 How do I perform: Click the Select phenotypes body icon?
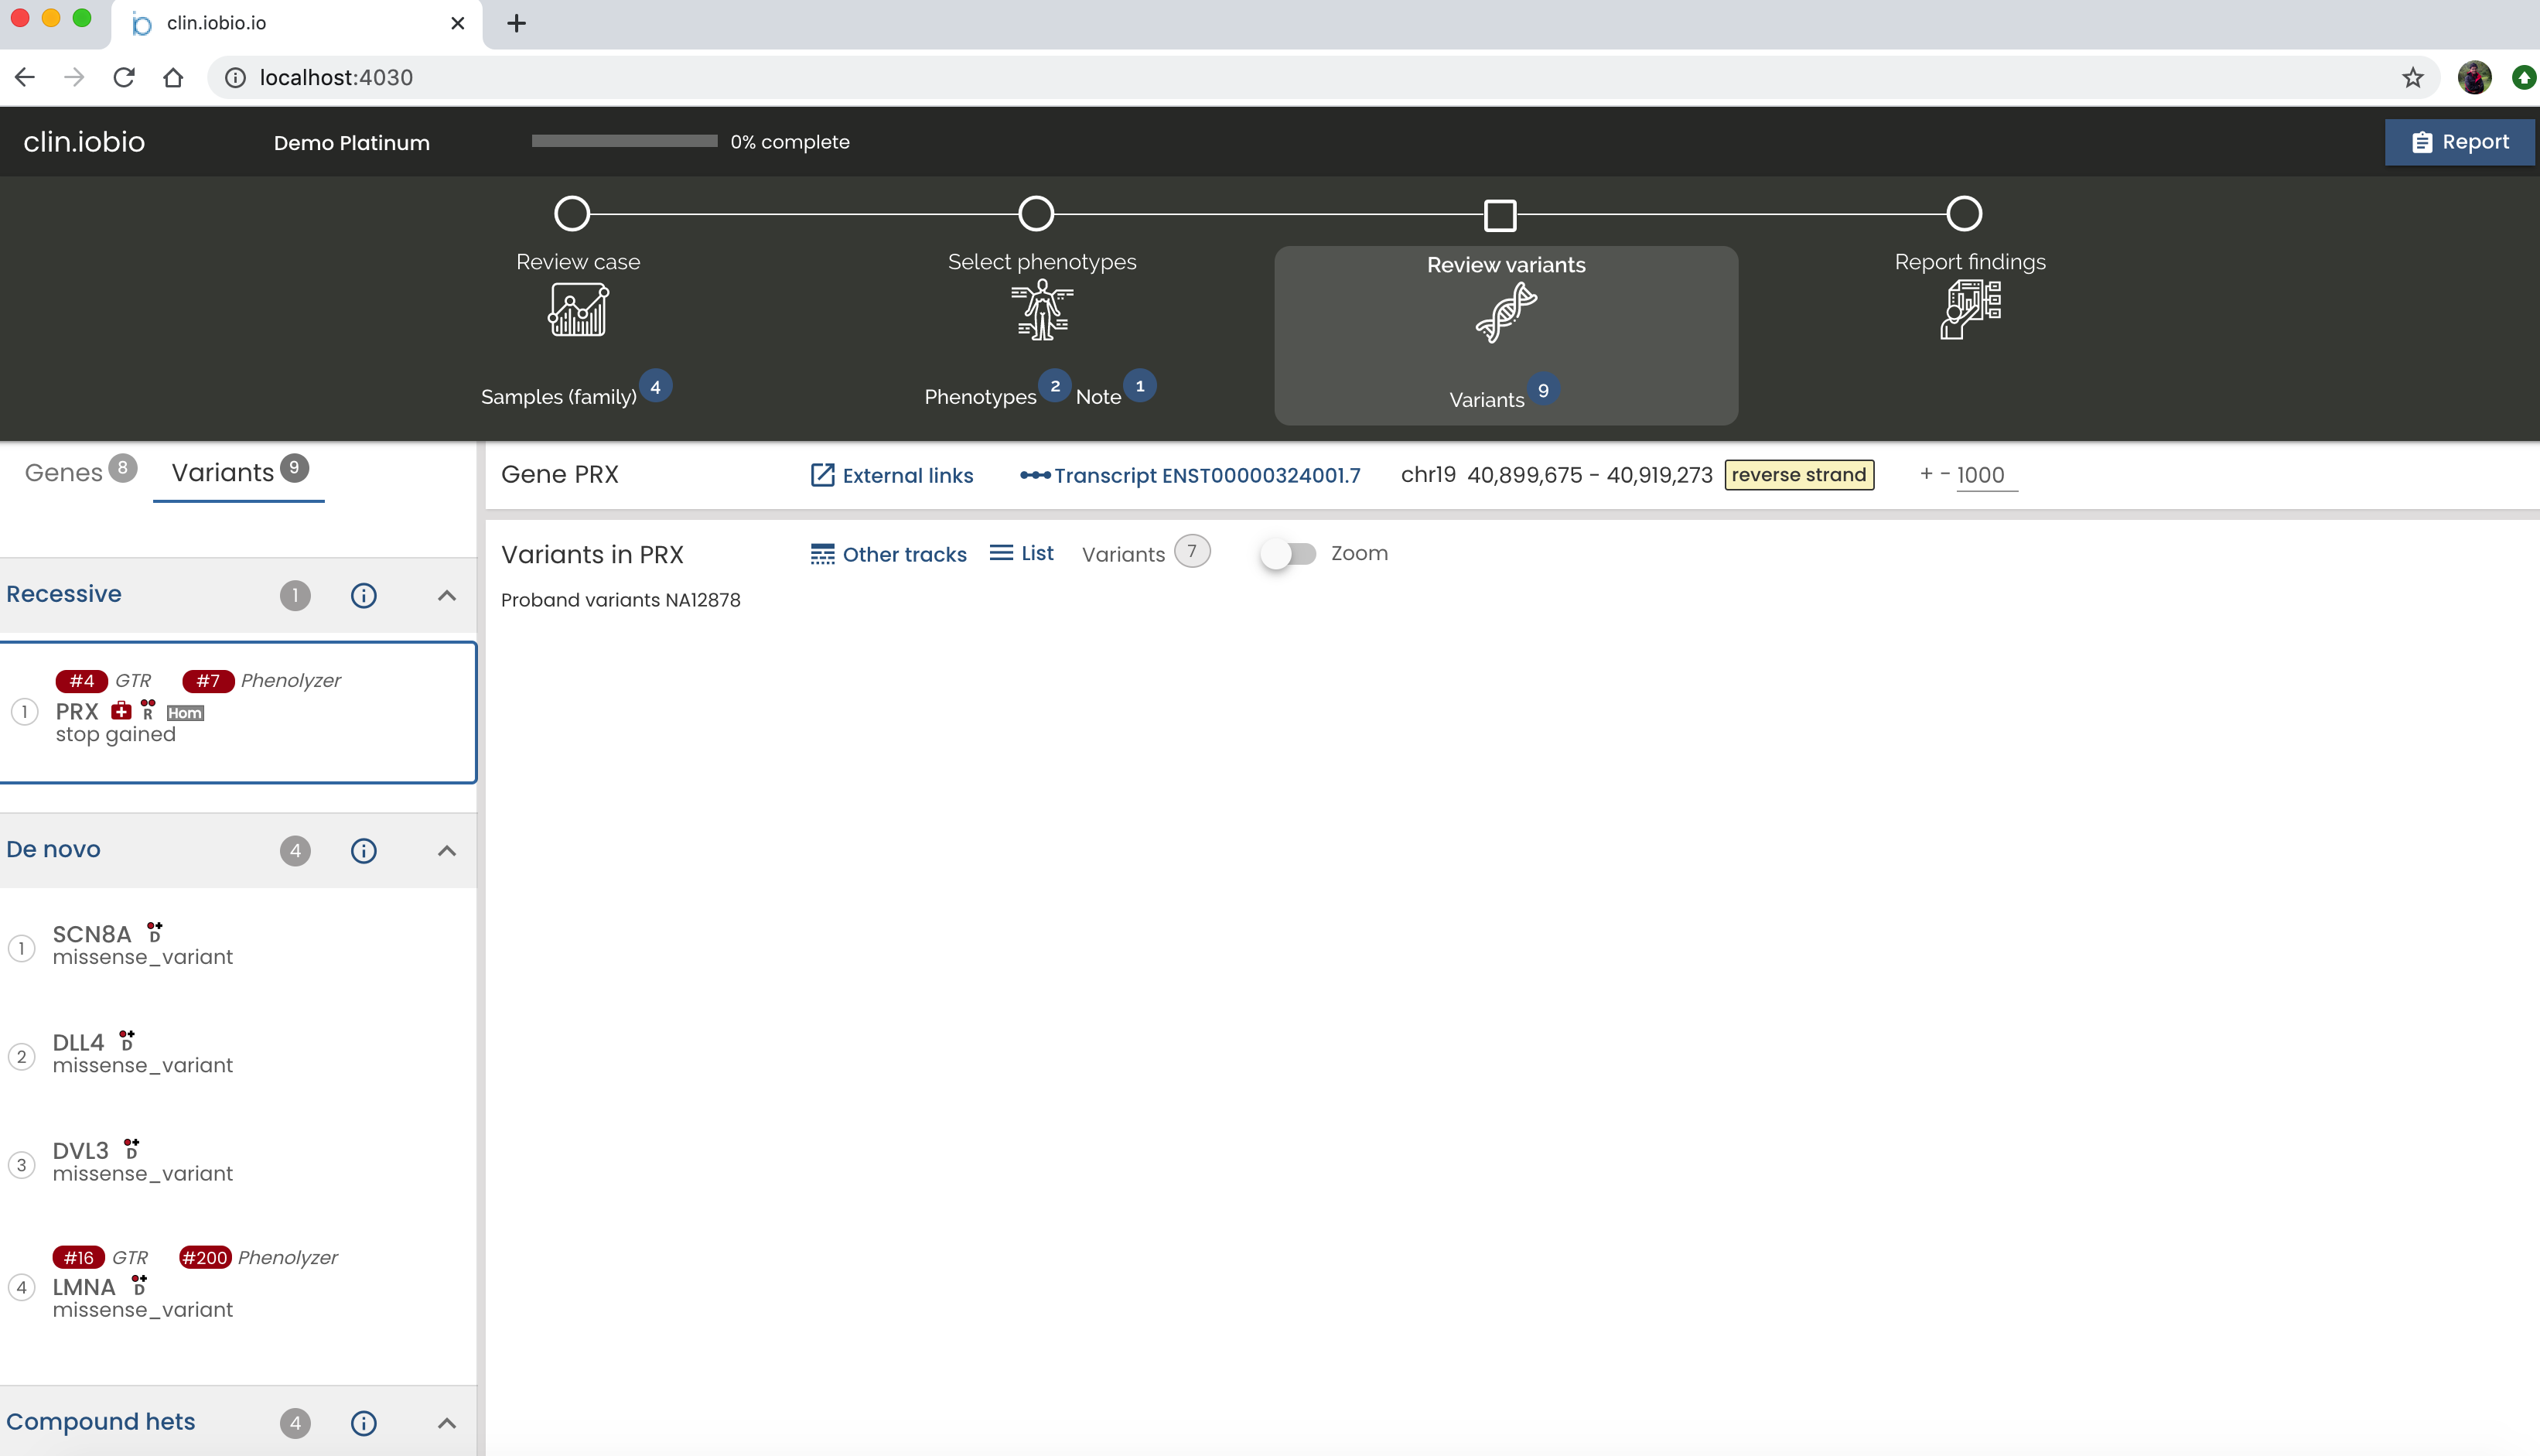pos(1042,310)
